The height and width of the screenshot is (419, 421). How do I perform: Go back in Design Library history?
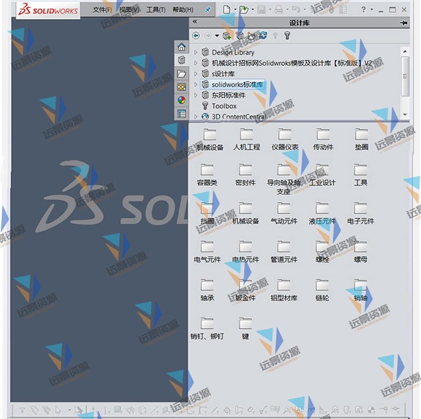click(196, 35)
